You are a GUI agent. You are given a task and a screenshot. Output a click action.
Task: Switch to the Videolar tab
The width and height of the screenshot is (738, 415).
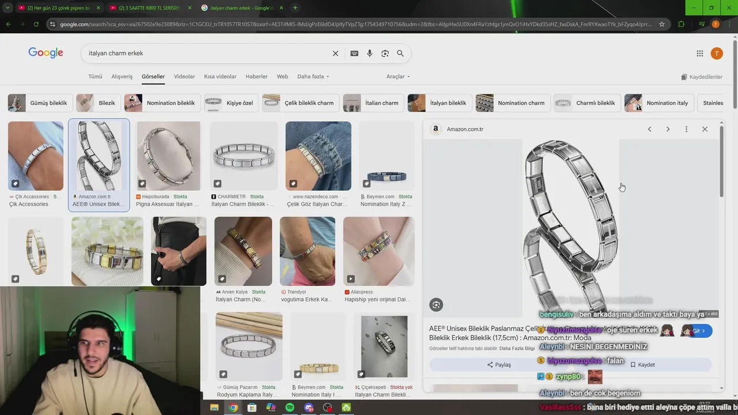pyautogui.click(x=184, y=77)
